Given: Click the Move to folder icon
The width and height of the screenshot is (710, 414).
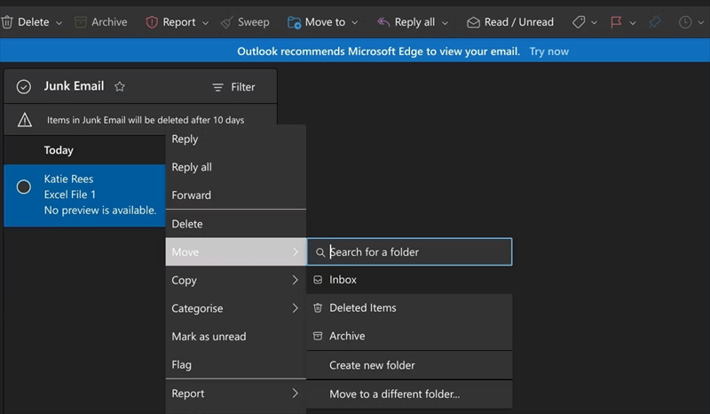Looking at the screenshot, I should coord(294,21).
